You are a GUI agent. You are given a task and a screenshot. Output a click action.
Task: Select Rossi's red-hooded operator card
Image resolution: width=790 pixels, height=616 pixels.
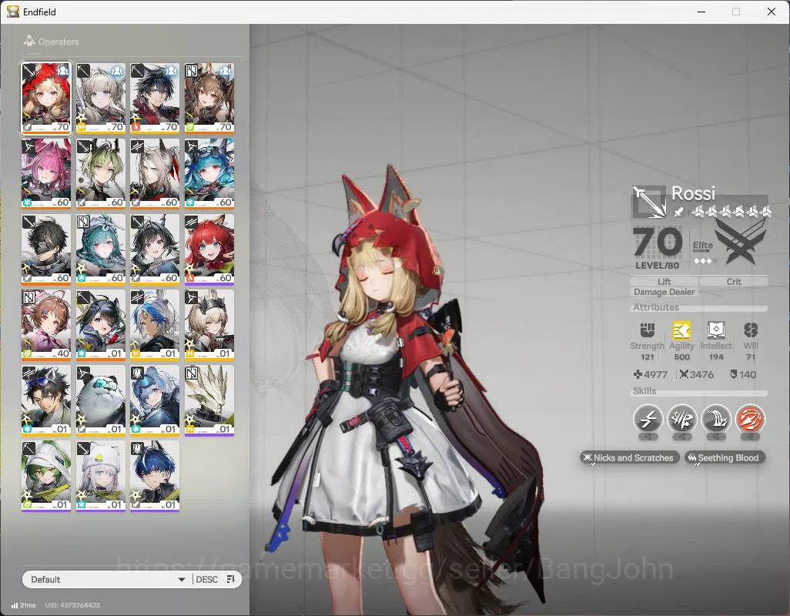46,99
